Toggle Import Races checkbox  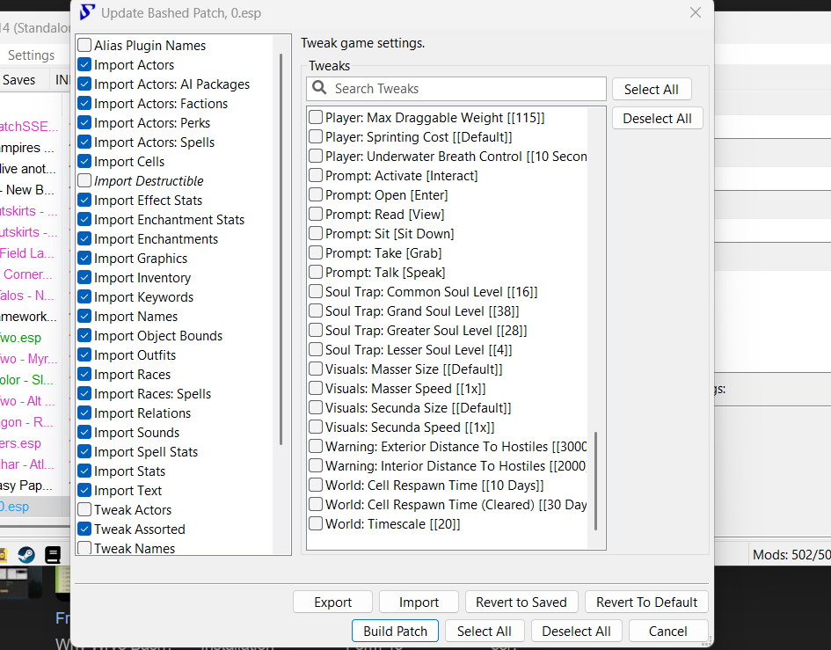84,375
